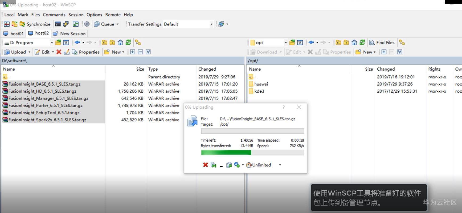
Task: Go to remote home directory icon
Action: pos(354,42)
